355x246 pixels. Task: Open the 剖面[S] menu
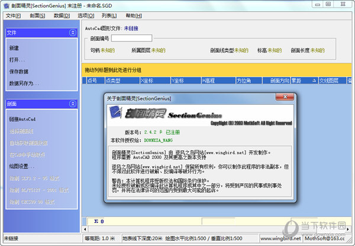click(37, 15)
